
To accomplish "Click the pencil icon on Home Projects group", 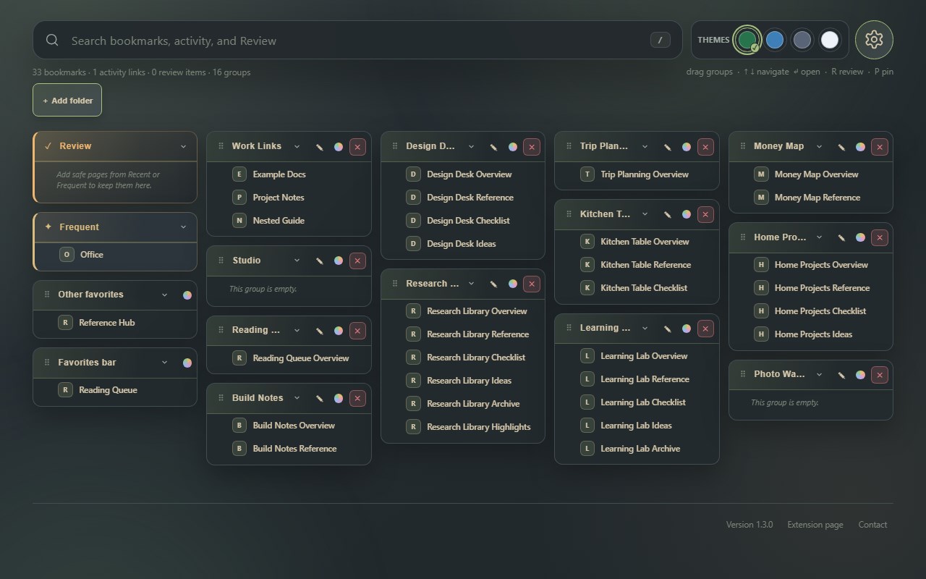I will pos(841,237).
